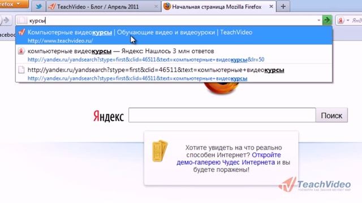
Task: Click the green Go arrow button
Action: [327, 20]
